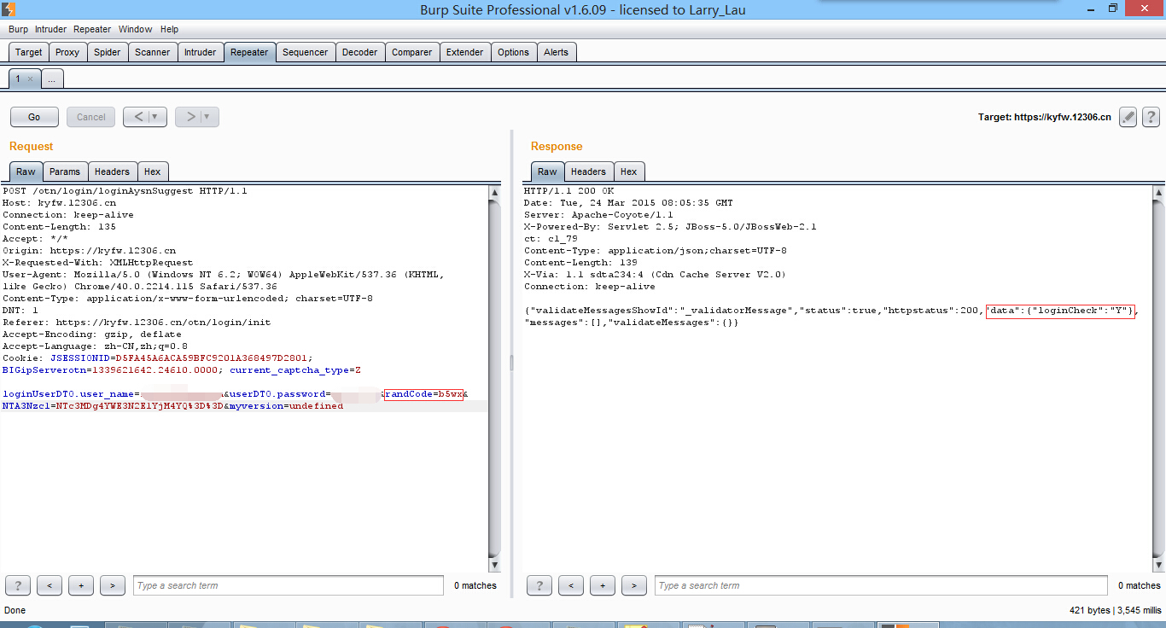Click the request search term input field

pyautogui.click(x=289, y=585)
